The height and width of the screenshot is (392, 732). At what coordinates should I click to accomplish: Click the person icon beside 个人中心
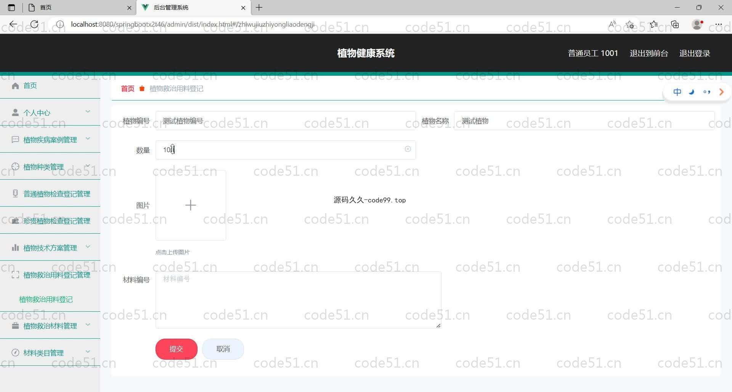point(15,113)
